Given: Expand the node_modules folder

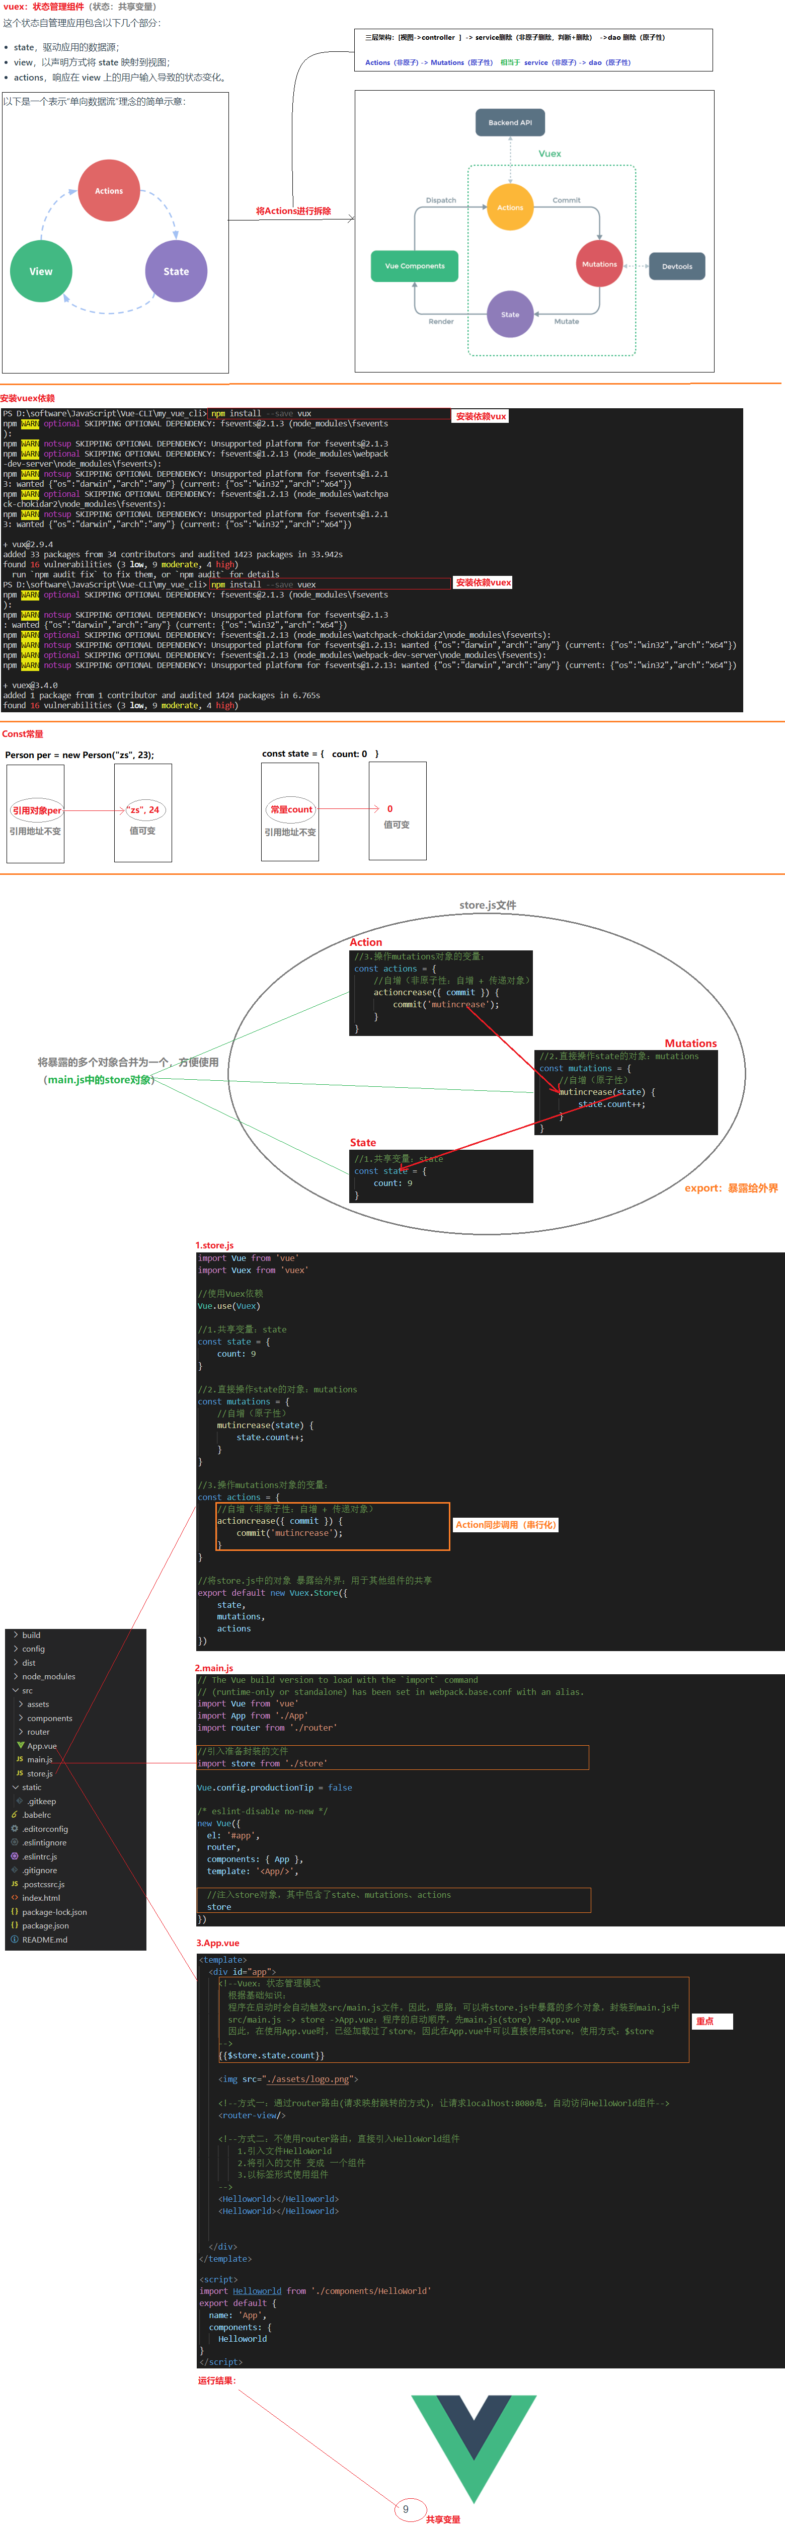Looking at the screenshot, I should (x=16, y=1676).
